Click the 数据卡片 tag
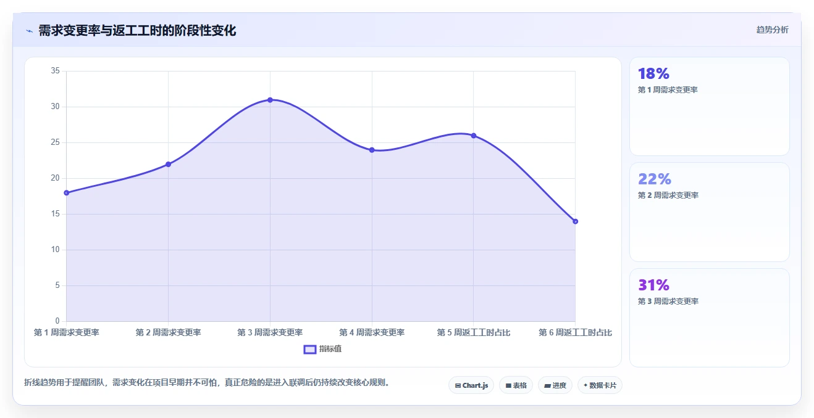This screenshot has height=418, width=814. click(x=600, y=385)
